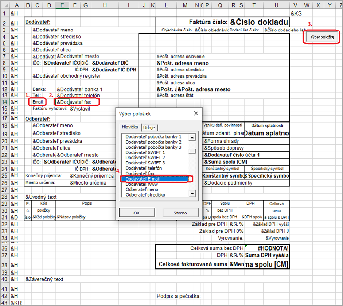The height and width of the screenshot is (306, 343).
Task: Click the '&Odberateľ meno' cell
Action: click(x=53, y=125)
